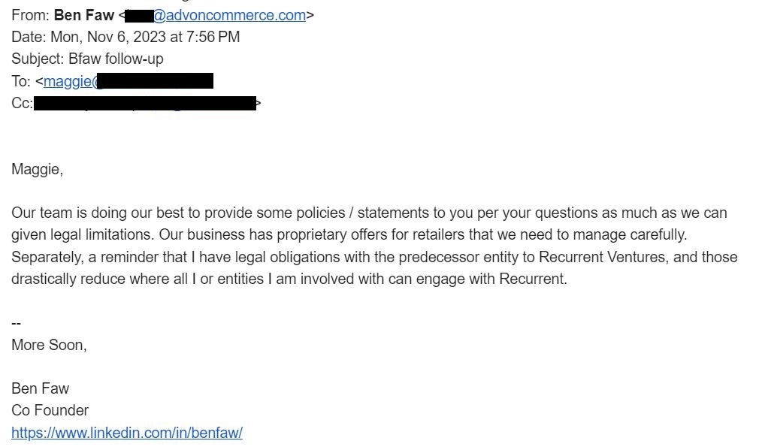Click the advoncommerce.com sender email link
Screen dimensions: 759x447
pos(229,15)
